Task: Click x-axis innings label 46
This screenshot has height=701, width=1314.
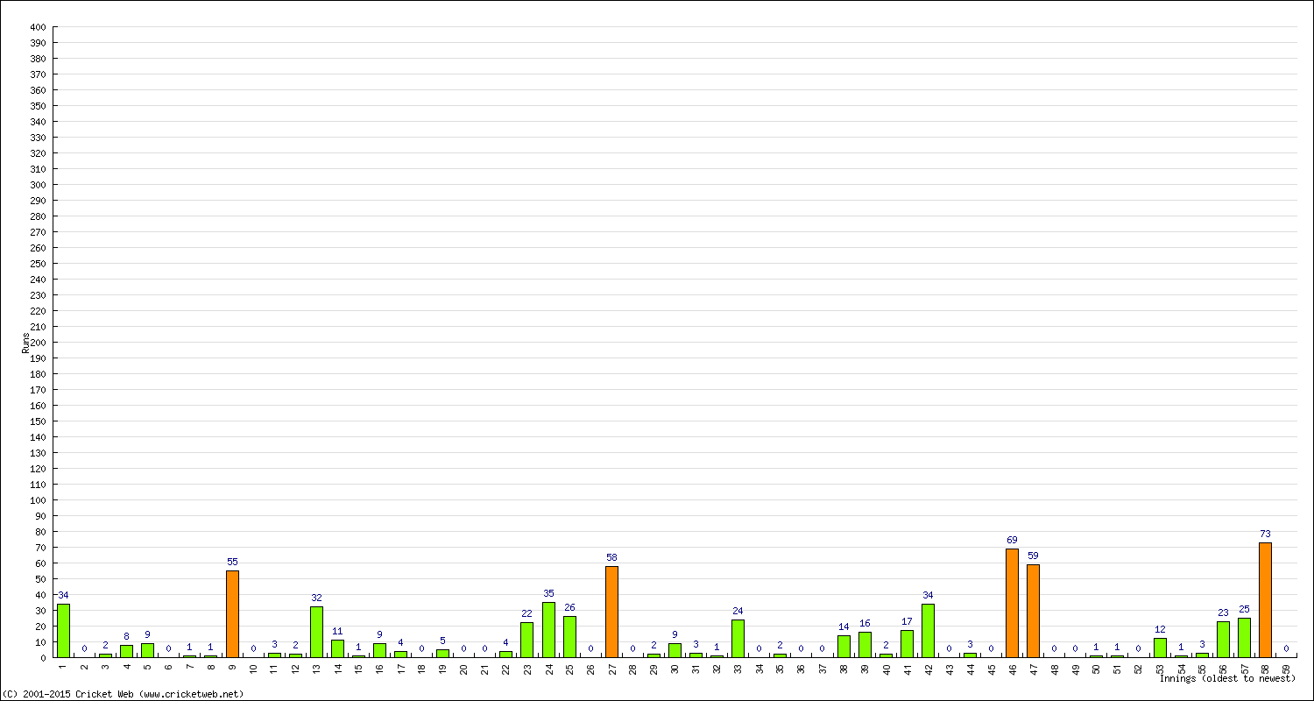Action: click(x=1012, y=669)
